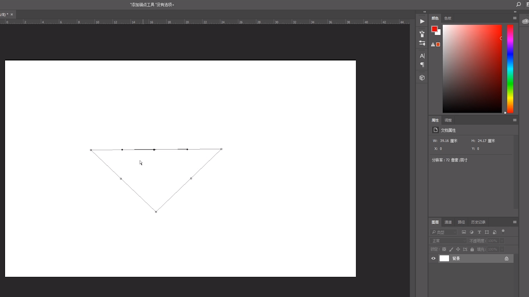This screenshot has height=297, width=529.
Task: Open the 3D panel cube icon
Action: [x=422, y=78]
